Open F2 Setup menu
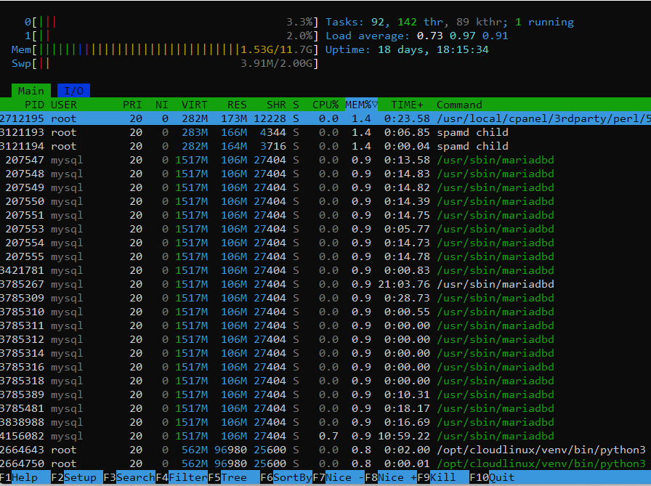 [x=77, y=477]
